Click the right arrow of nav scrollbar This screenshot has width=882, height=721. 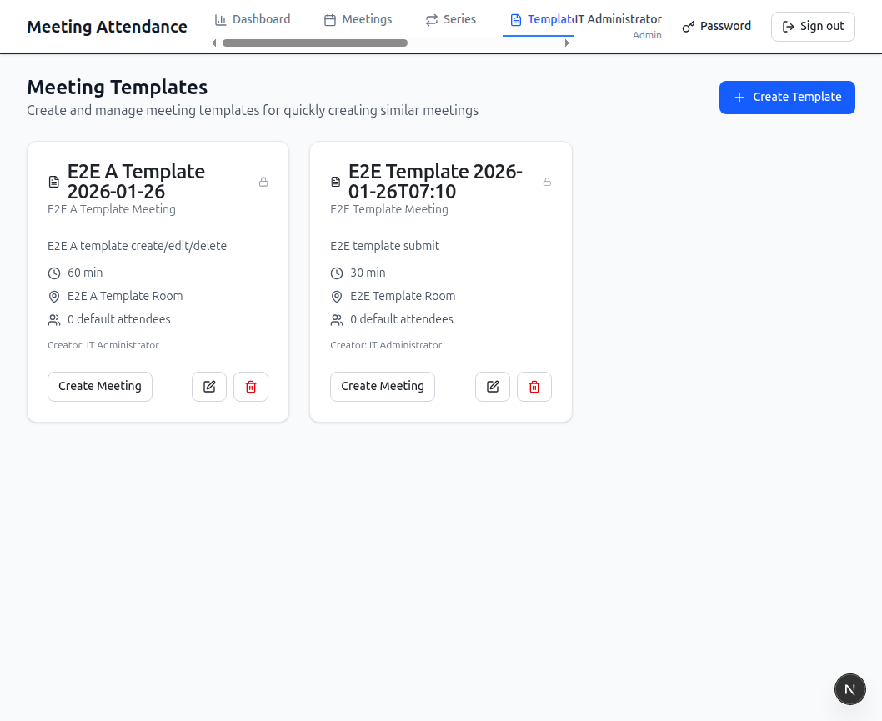tap(567, 43)
